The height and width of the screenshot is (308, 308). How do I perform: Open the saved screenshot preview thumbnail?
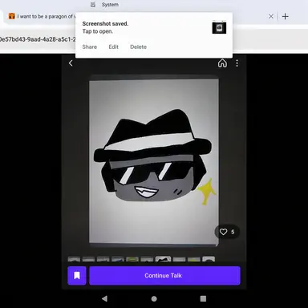click(x=219, y=27)
